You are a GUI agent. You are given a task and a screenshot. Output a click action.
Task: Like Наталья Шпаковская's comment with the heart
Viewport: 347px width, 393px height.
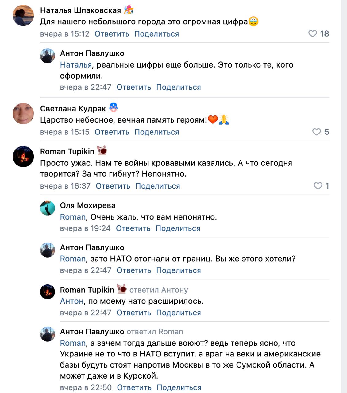[x=313, y=33]
